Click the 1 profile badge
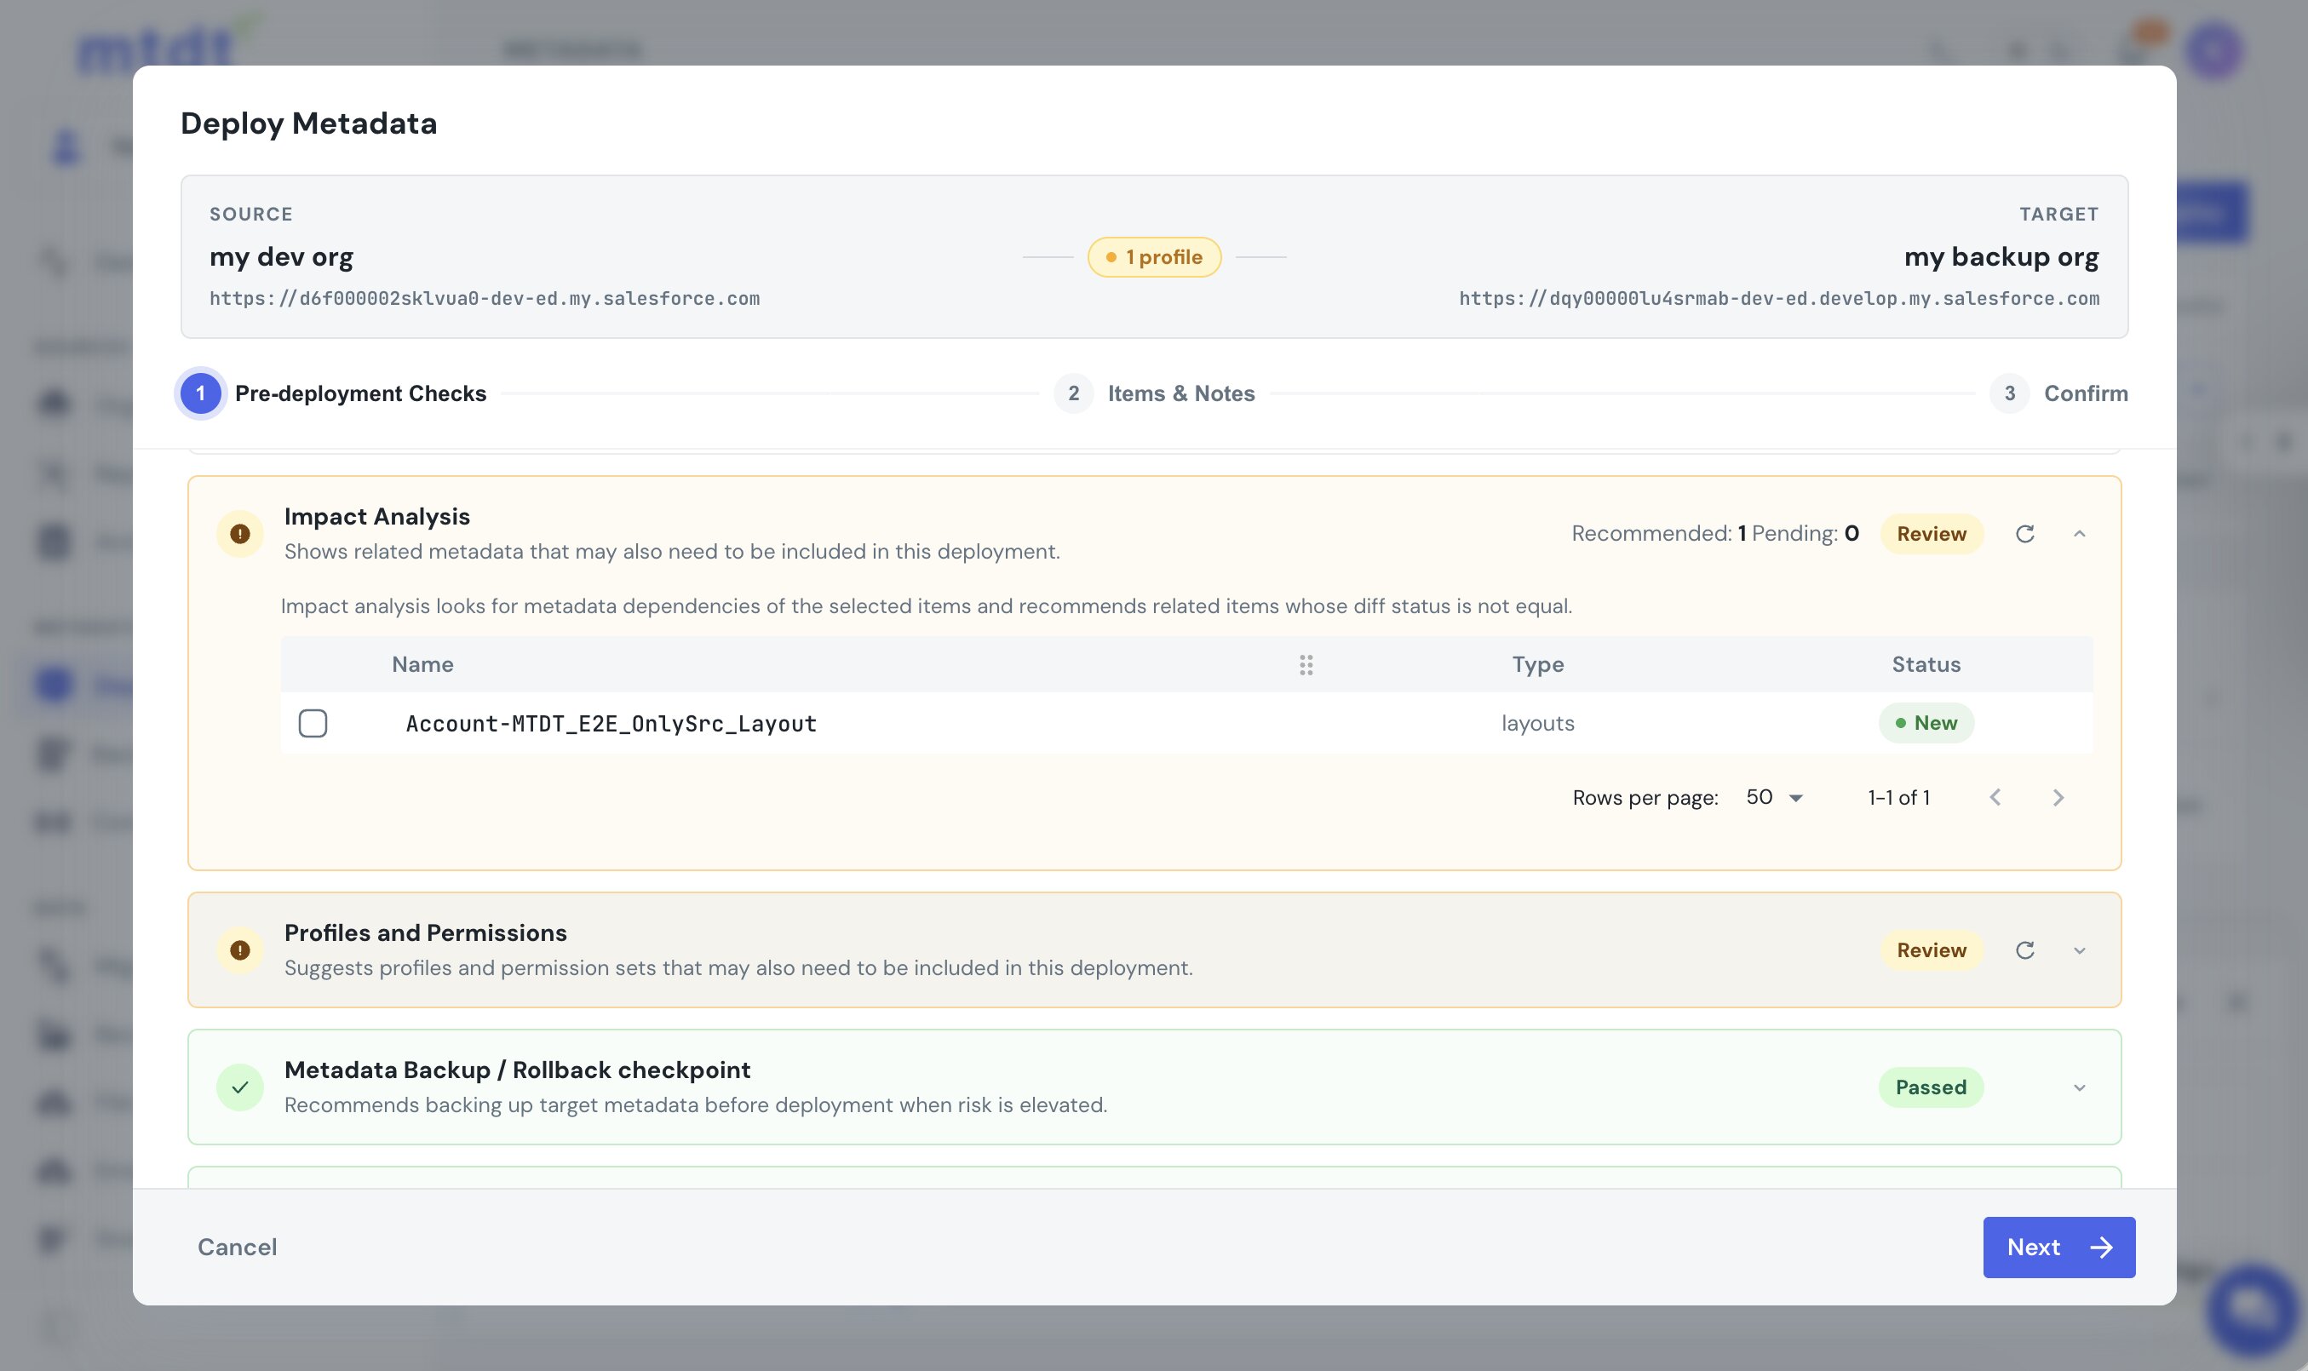 coord(1154,257)
